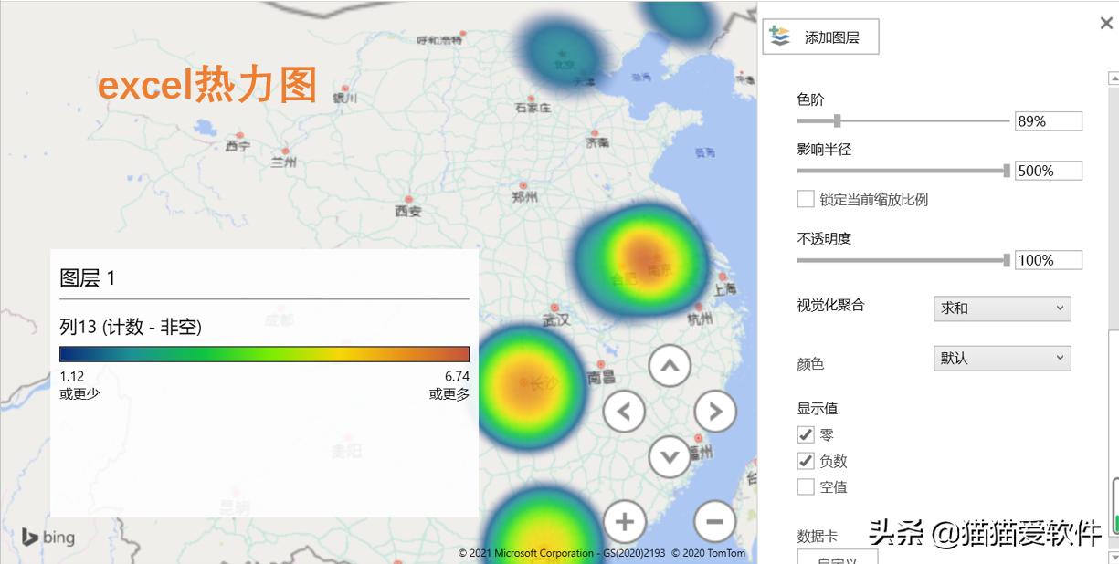This screenshot has width=1119, height=564.
Task: Click inside the 89% percentage input field
Action: point(1048,120)
